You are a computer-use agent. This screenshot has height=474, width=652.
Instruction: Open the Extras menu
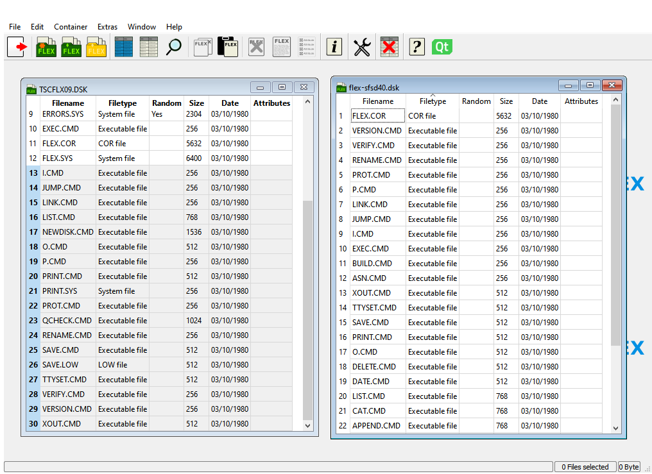[107, 26]
